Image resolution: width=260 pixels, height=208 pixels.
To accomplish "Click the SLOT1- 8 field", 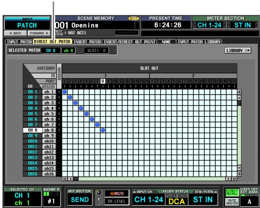I will click(x=96, y=50).
